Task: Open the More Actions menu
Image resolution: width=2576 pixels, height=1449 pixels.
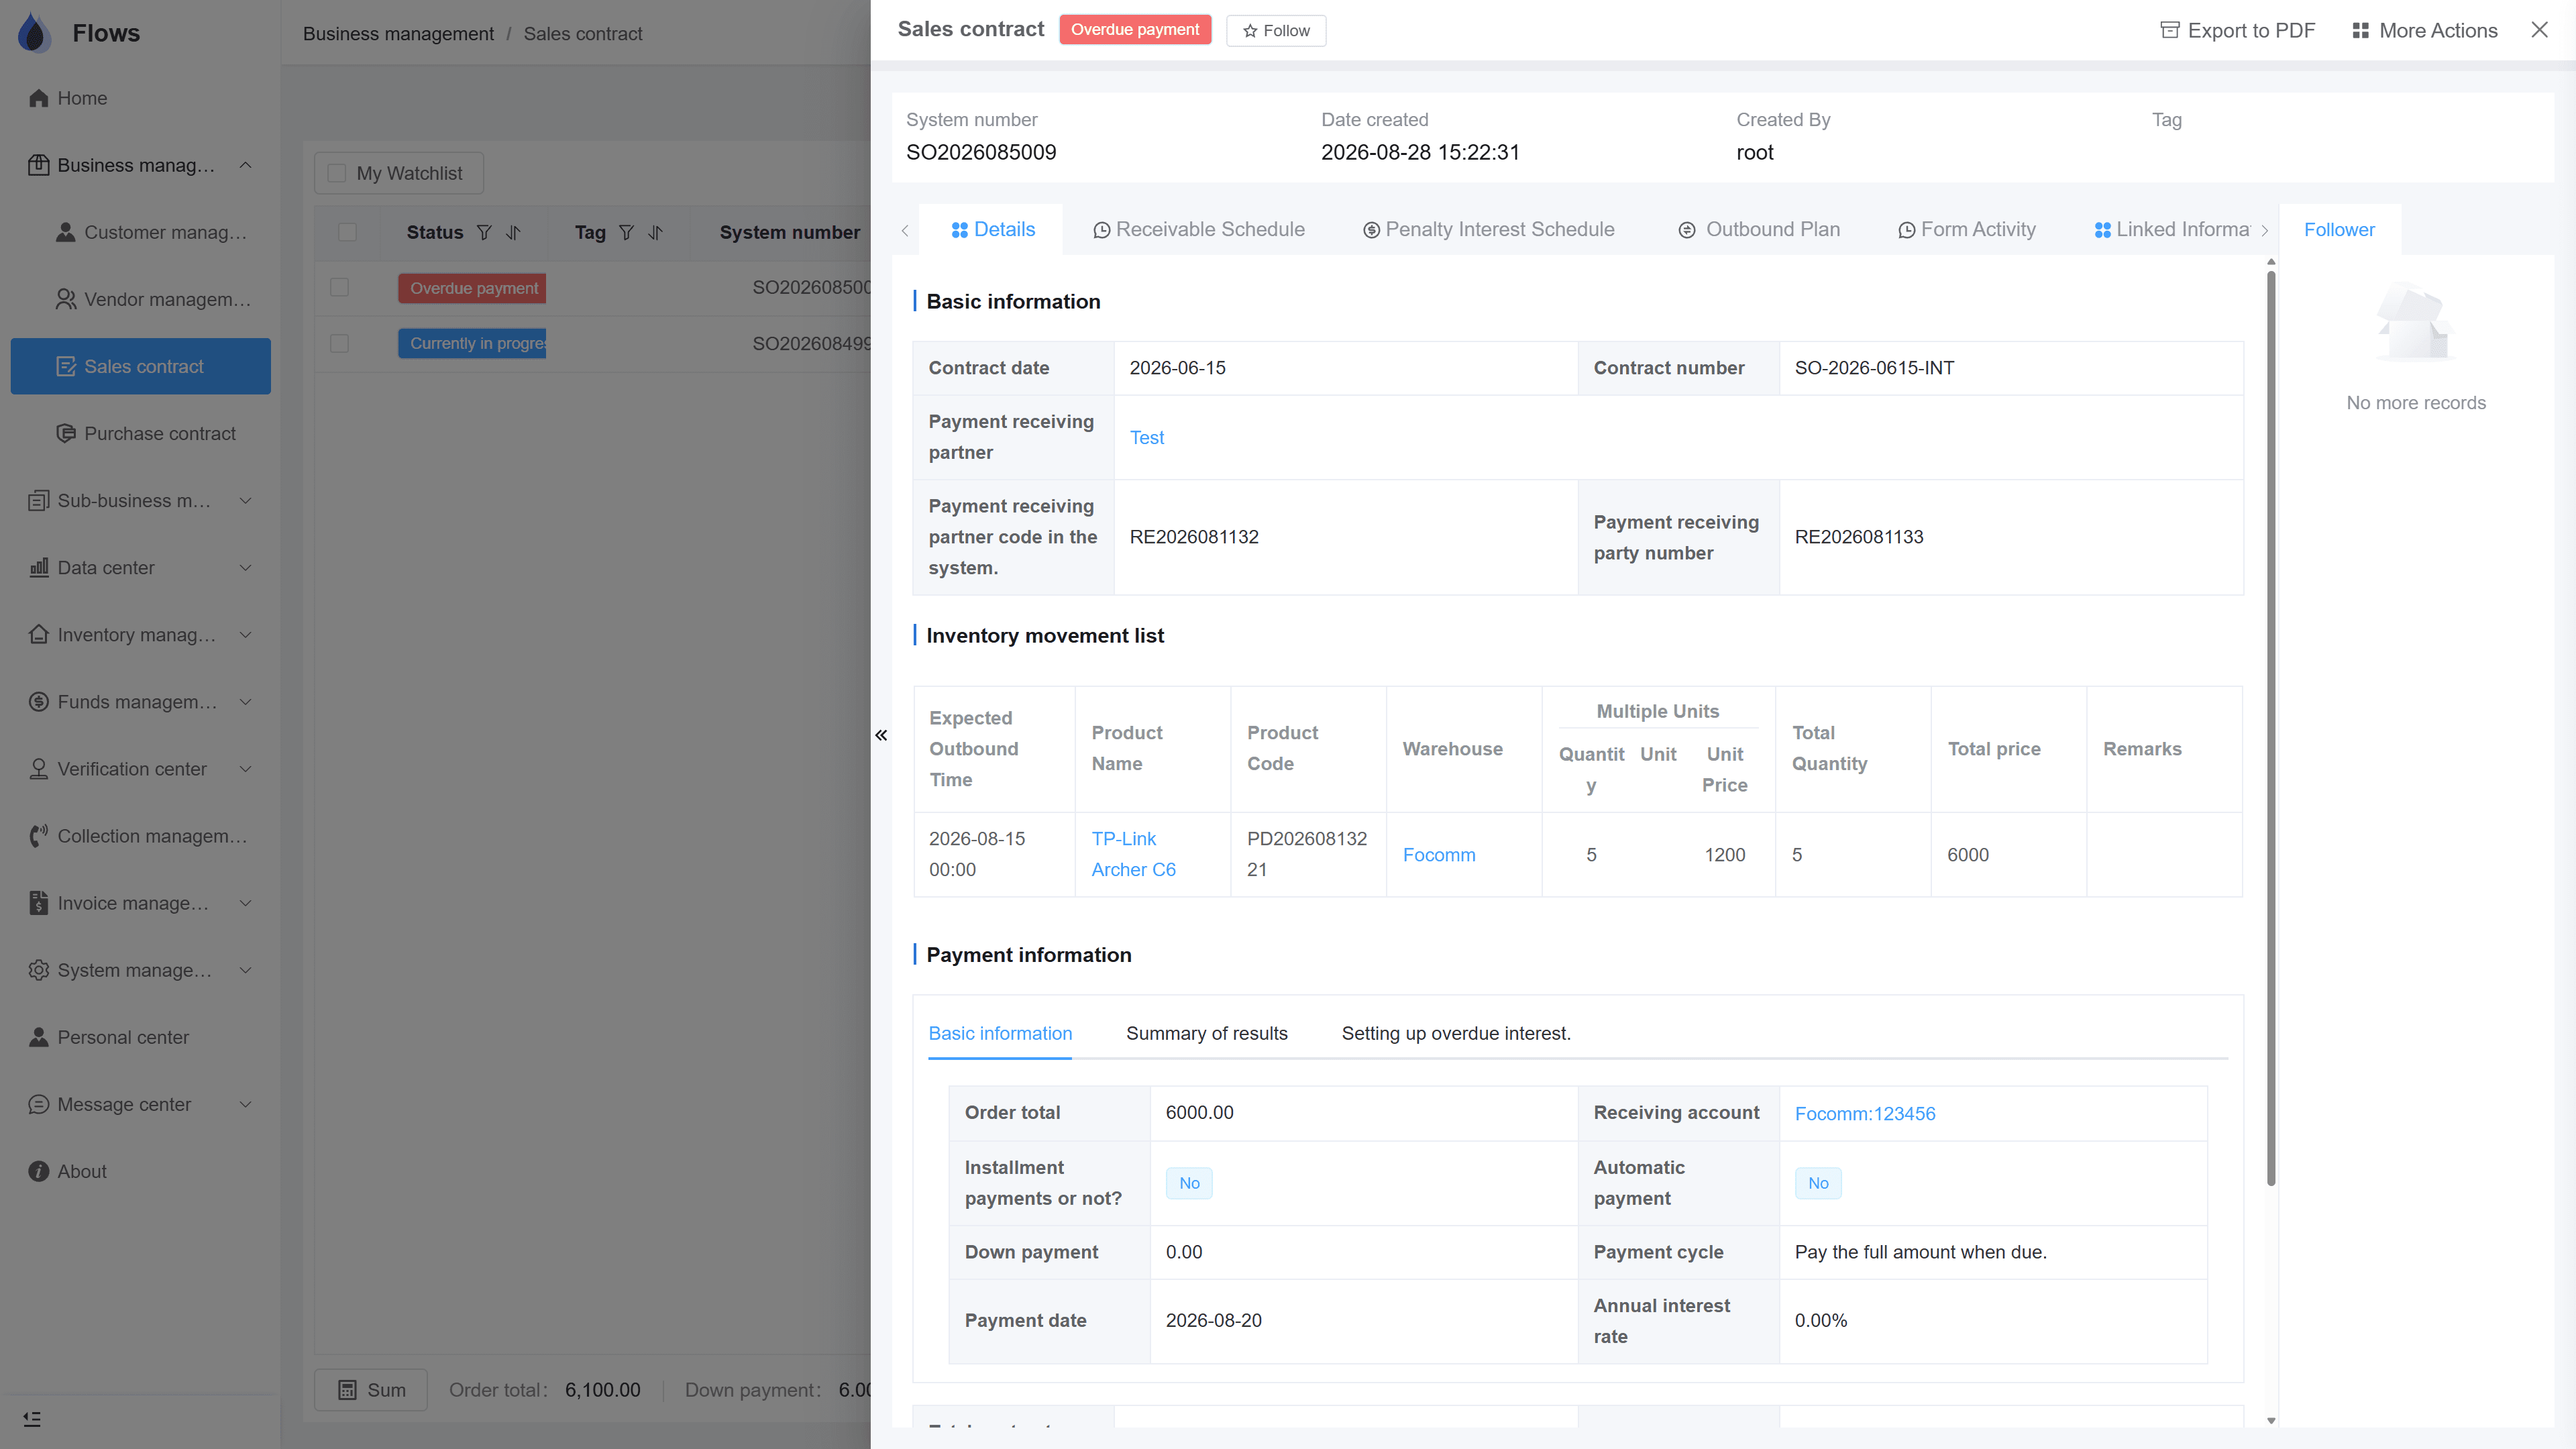Action: [2424, 30]
